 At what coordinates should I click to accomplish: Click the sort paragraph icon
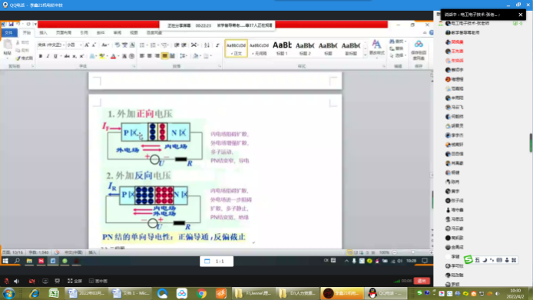coord(207,45)
